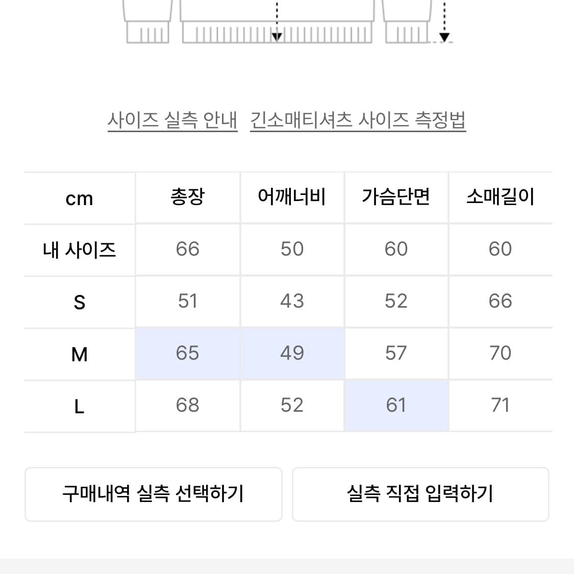The width and height of the screenshot is (574, 574).
Task: Open the 사이즈 실측 안내 link
Action: [x=172, y=120]
